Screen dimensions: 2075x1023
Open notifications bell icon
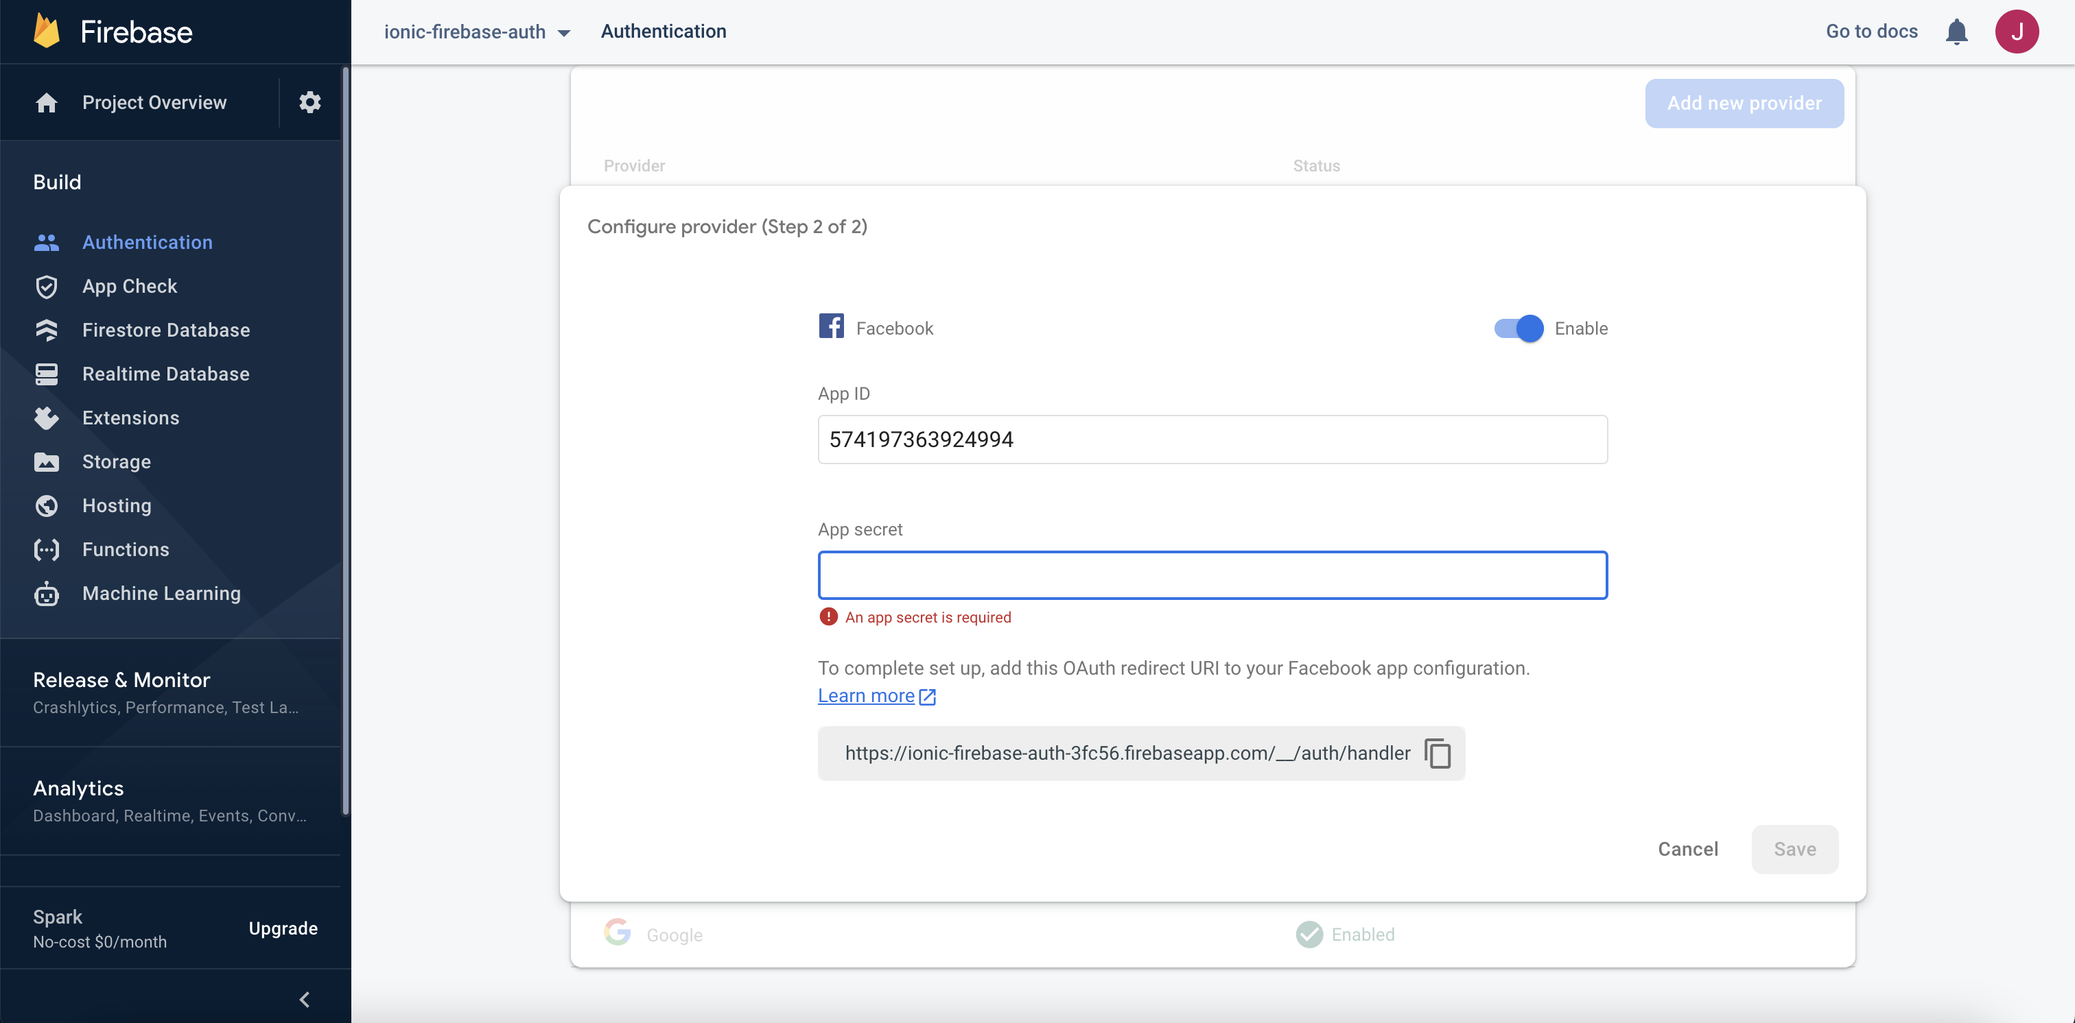tap(1956, 32)
